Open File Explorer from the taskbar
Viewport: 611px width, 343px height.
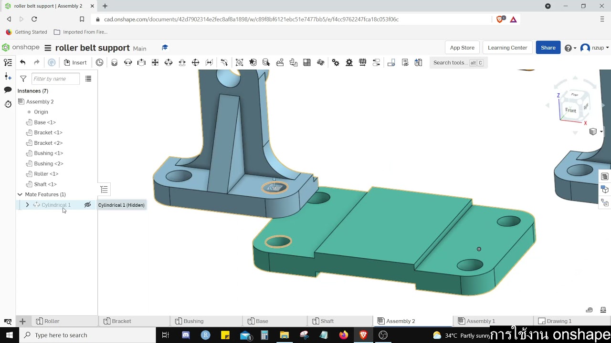[284, 335]
